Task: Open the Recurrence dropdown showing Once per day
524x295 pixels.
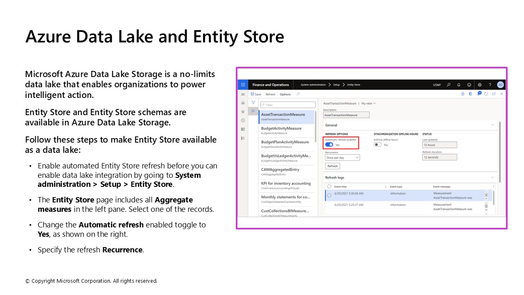Action: pos(342,158)
